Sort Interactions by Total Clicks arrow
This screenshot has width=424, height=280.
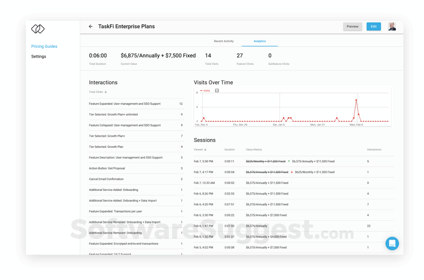[x=105, y=92]
